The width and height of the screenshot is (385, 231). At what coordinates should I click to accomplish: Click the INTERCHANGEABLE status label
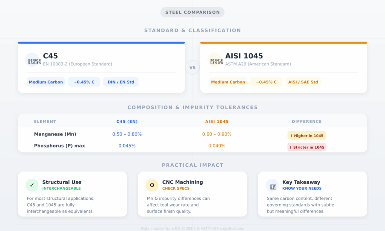point(61,188)
